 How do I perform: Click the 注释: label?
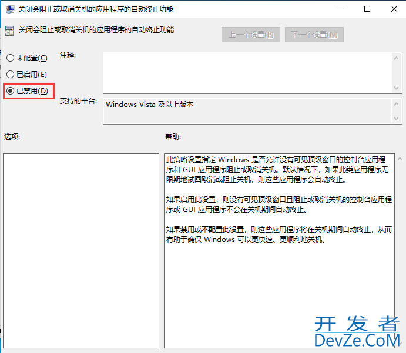tap(68, 55)
